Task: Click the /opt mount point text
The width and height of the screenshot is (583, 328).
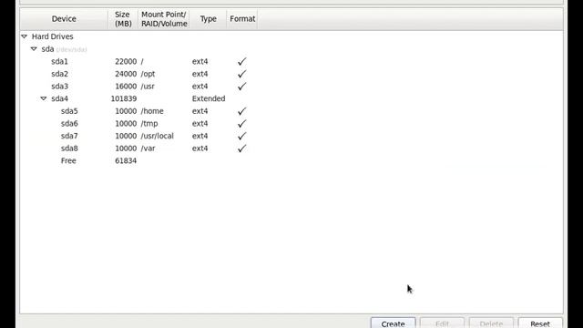Action: pyautogui.click(x=148, y=74)
